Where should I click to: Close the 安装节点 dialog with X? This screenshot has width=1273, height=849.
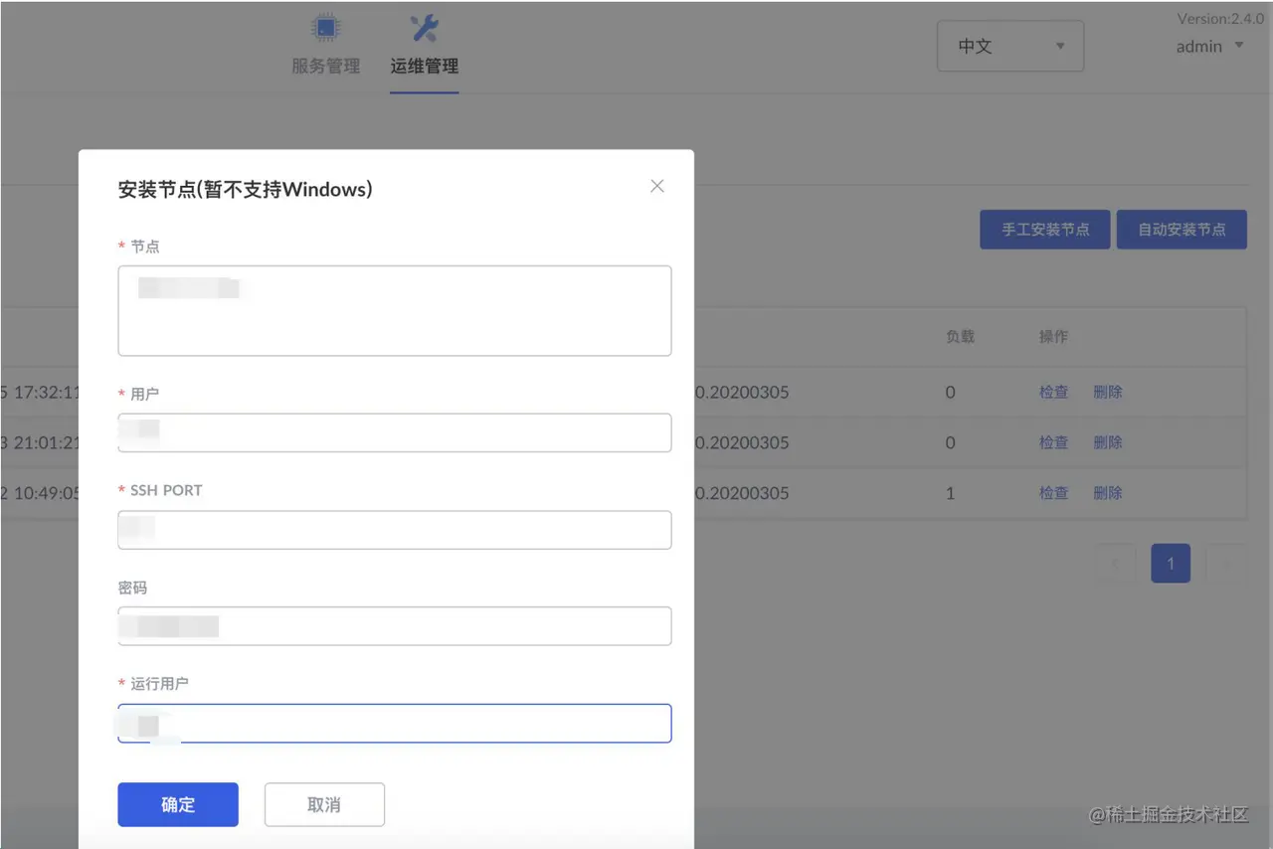[656, 186]
